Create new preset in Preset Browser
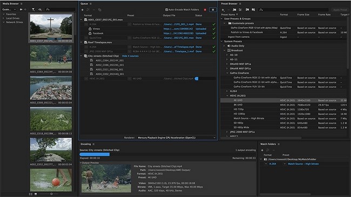Screen dimensions: 351x197 coord(223,10)
